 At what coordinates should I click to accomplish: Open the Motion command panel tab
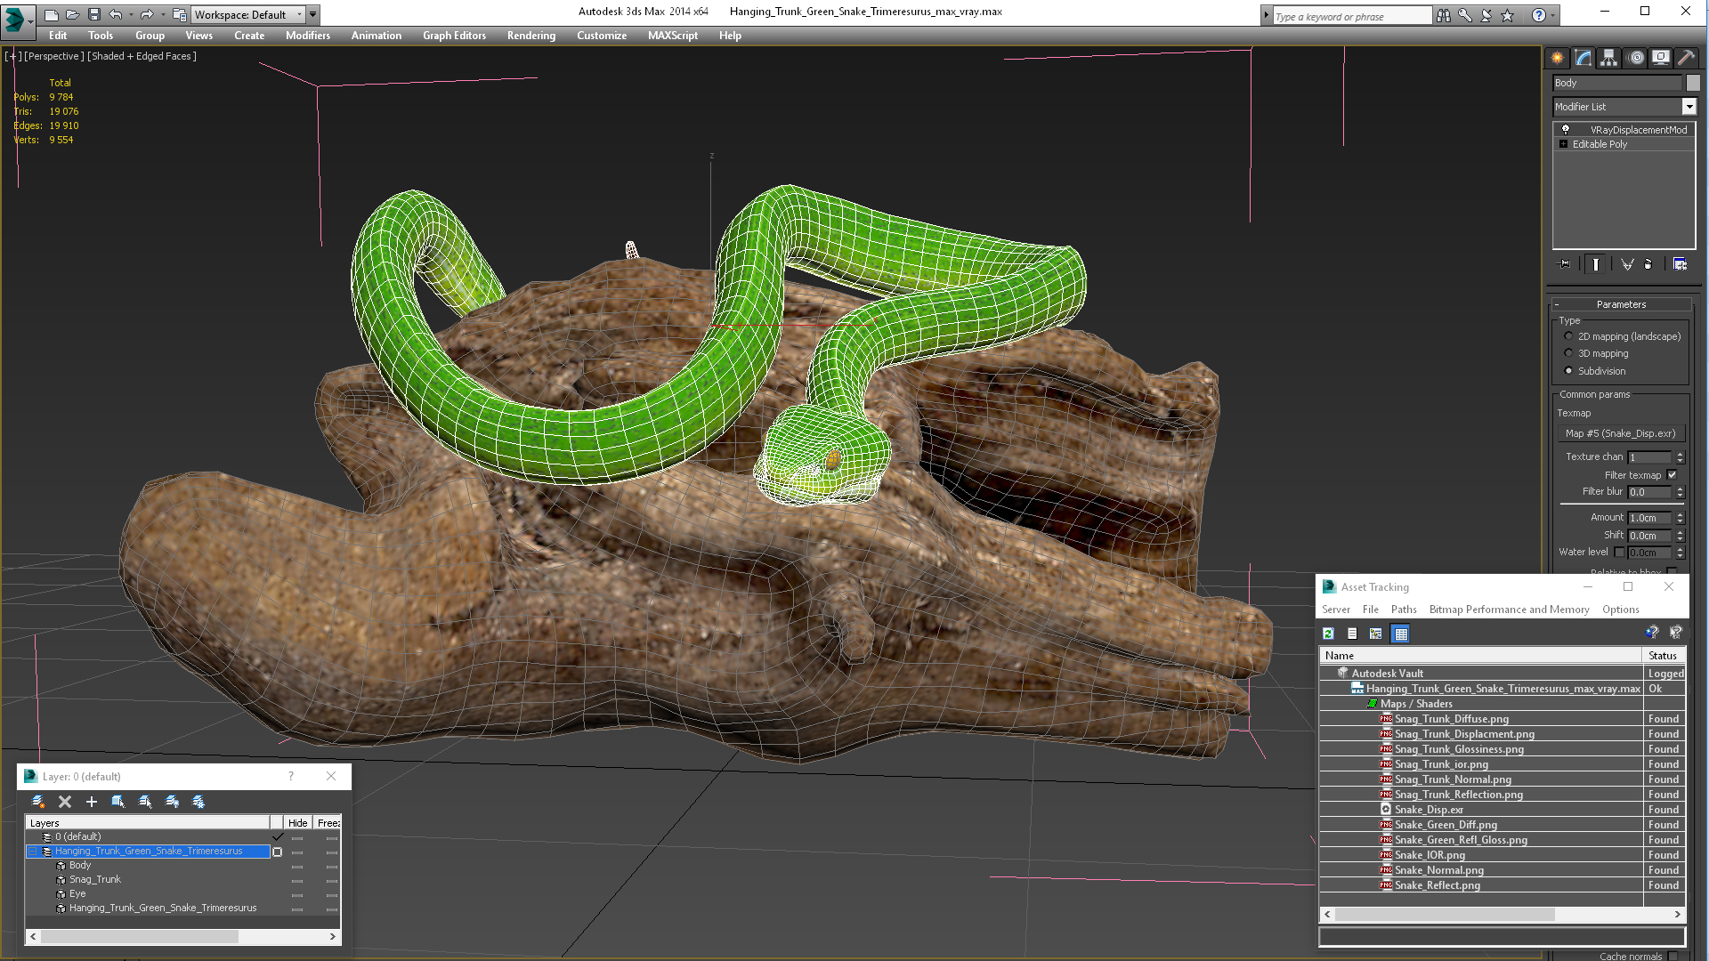pos(1636,58)
